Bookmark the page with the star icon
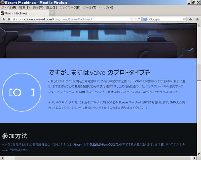 [131, 19]
